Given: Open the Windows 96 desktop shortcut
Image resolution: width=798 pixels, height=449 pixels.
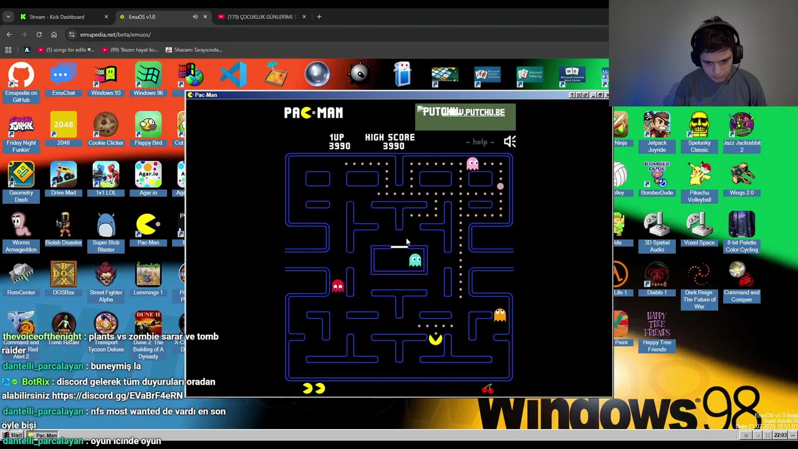Looking at the screenshot, I should [148, 80].
